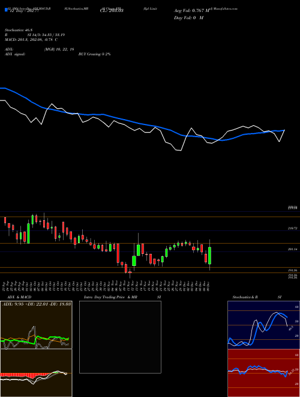Click the blue 12-day SMA legend square

7,10
